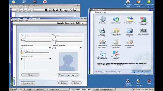Click the Windows Start button
This screenshot has height=91, width=163.
pos(13,89)
